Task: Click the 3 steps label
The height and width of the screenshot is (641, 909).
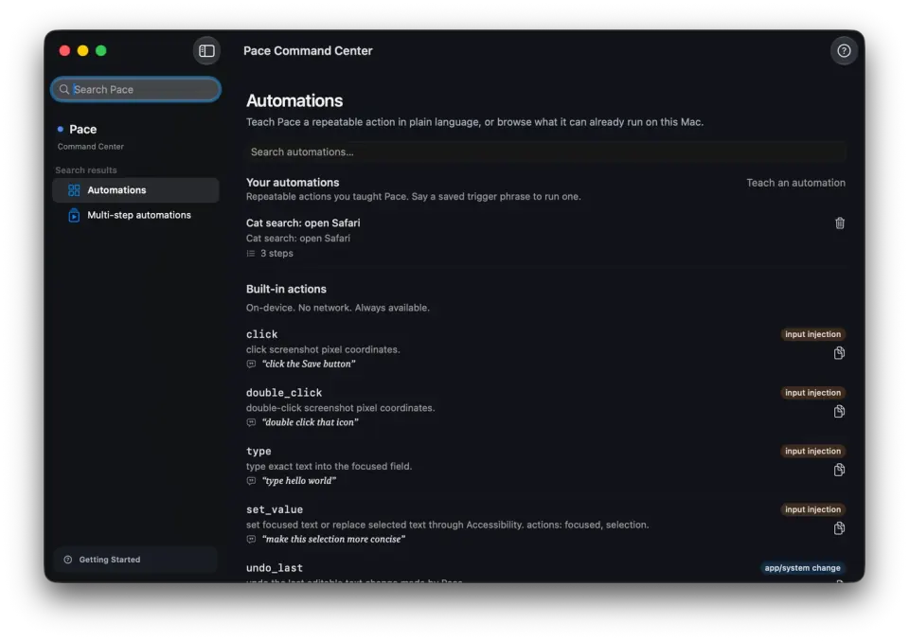Action: click(276, 253)
